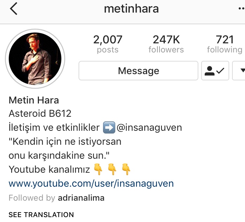
Task: Send a message with Message button
Action: pyautogui.click(x=138, y=71)
